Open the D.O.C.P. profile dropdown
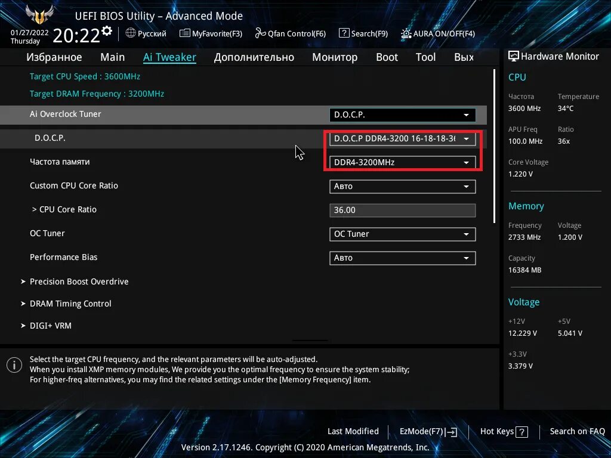 click(403, 138)
